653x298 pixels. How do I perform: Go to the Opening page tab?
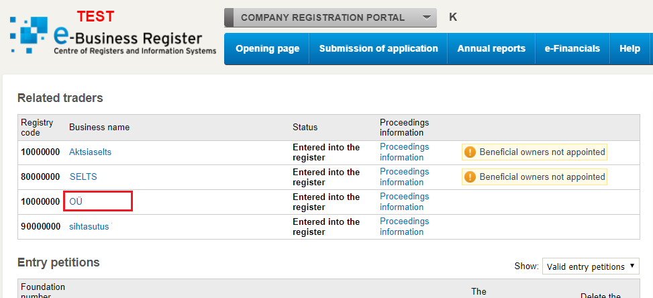[x=267, y=49]
